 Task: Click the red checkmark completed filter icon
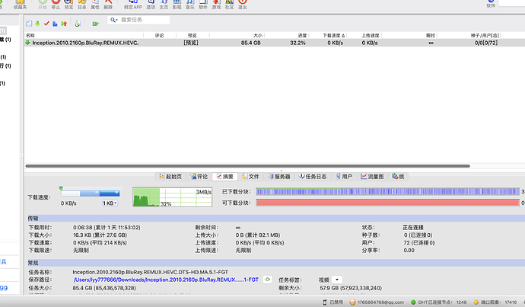tap(46, 23)
